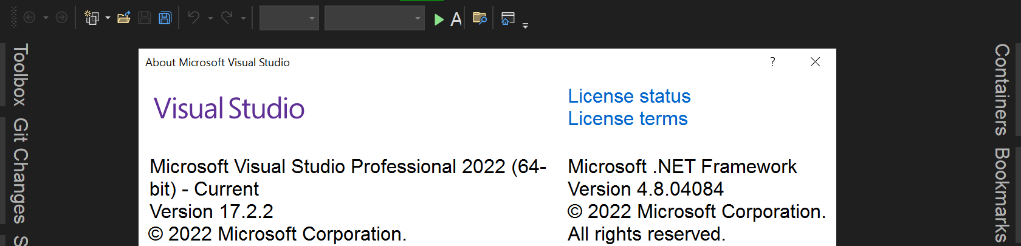
Task: Click the License status link
Action: (x=629, y=96)
